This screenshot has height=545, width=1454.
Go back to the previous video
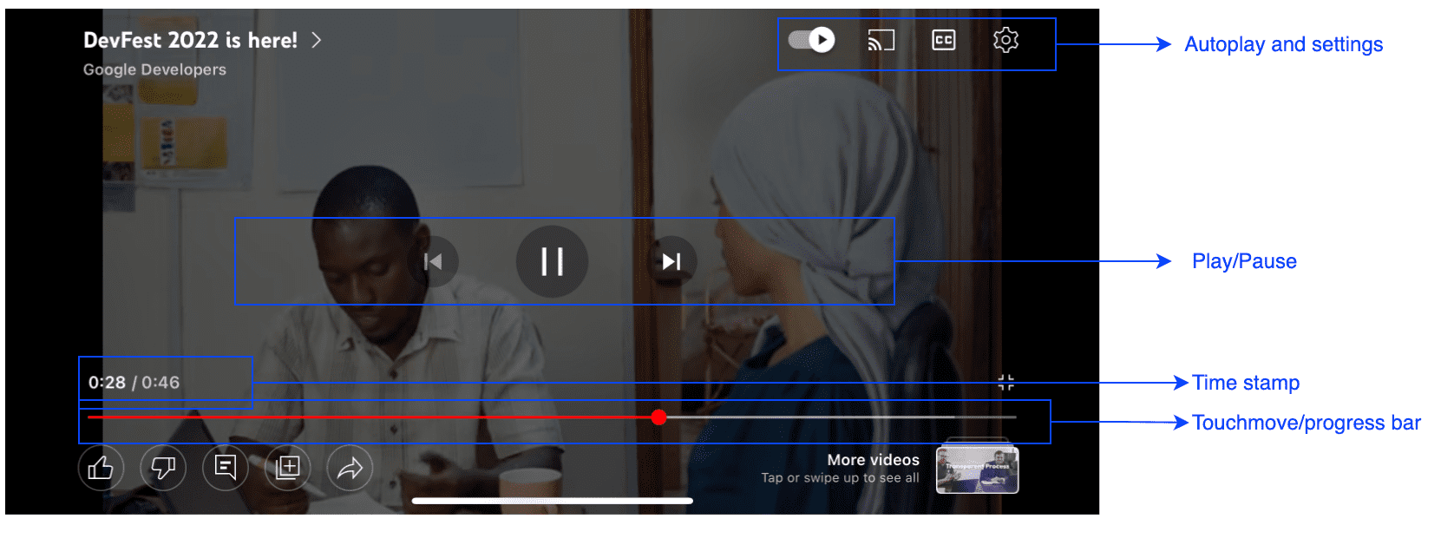[x=433, y=261]
